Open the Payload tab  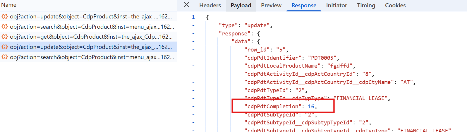tap(241, 6)
